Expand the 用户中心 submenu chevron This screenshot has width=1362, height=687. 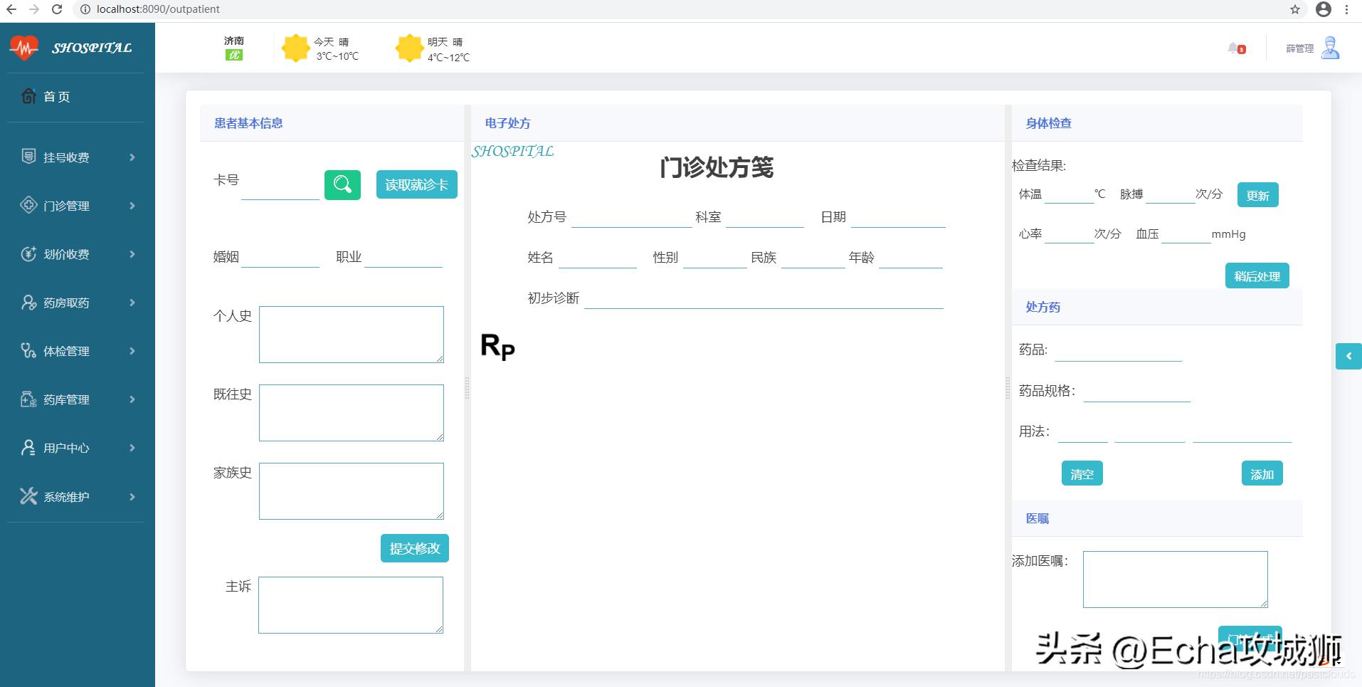click(132, 448)
